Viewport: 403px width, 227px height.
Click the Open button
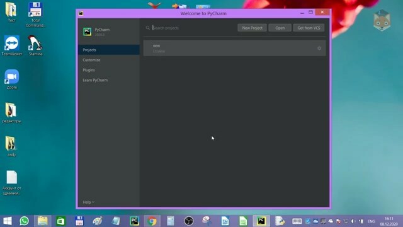click(x=280, y=28)
